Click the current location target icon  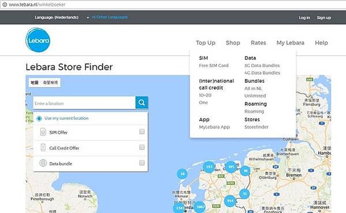tap(39, 119)
